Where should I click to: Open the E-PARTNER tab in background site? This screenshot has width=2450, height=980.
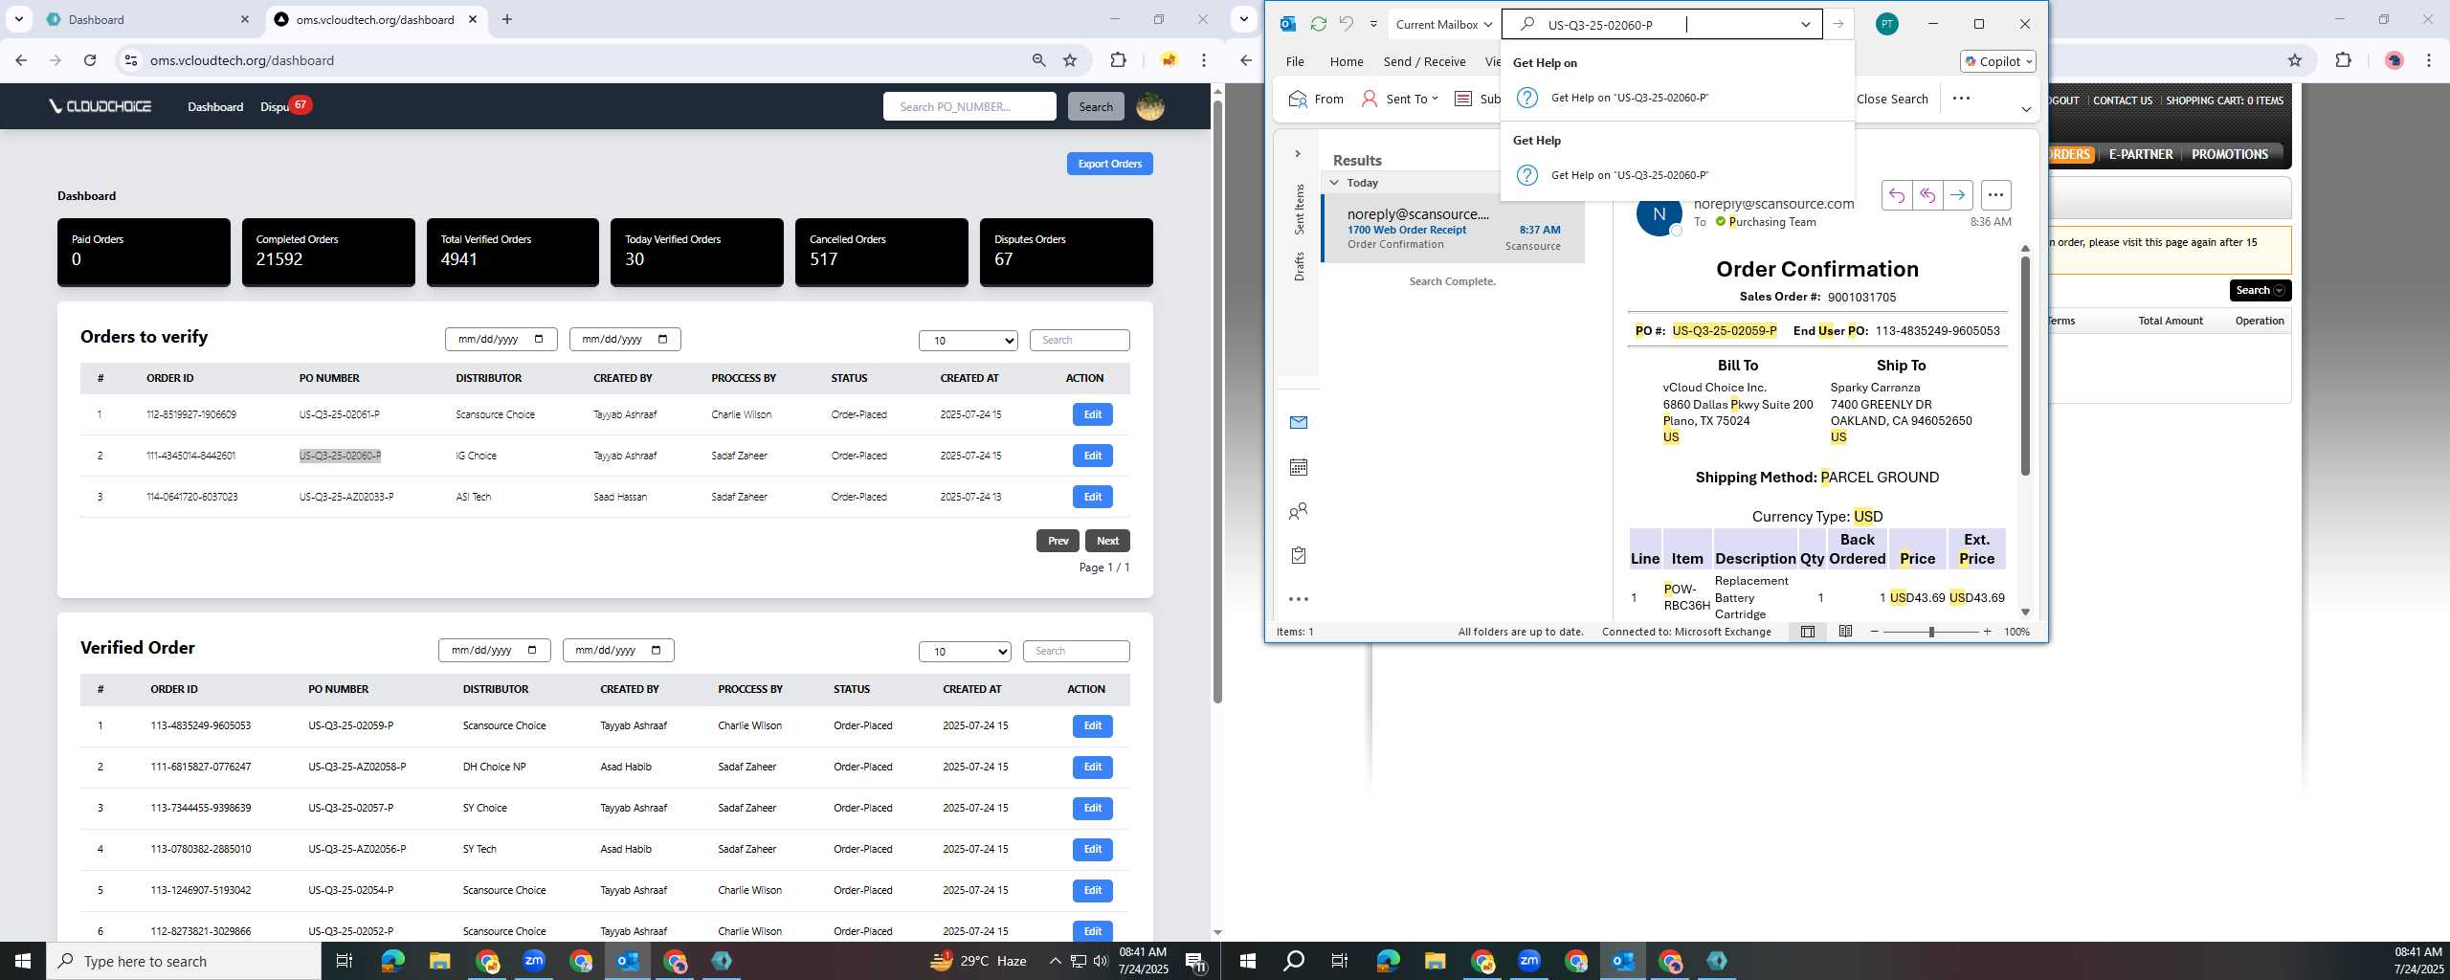coord(2141,154)
